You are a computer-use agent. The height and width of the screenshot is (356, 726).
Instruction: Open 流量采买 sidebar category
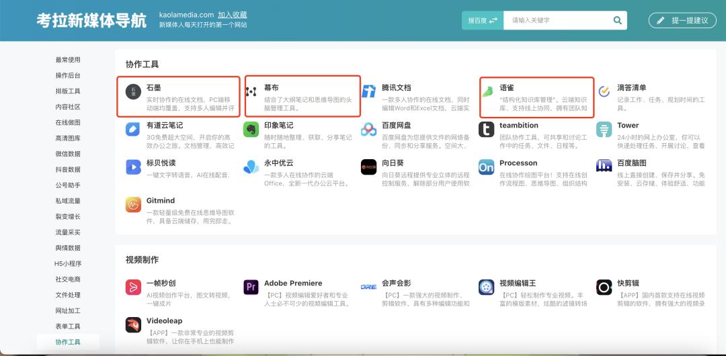coord(68,232)
